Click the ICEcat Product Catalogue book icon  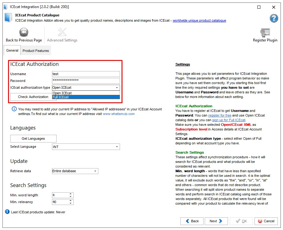point(8,18)
